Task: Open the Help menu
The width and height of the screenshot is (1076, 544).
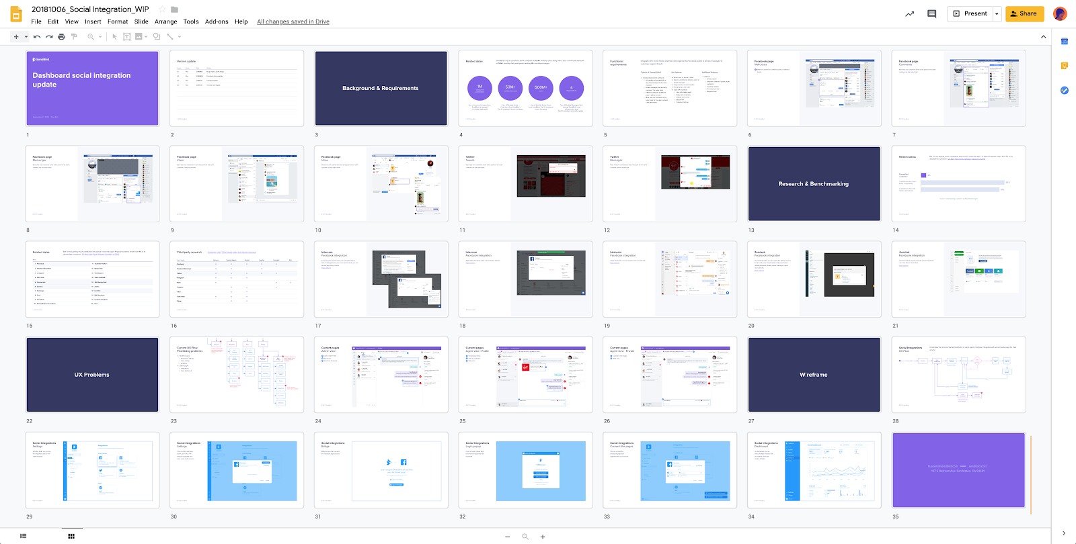Action: pos(241,21)
